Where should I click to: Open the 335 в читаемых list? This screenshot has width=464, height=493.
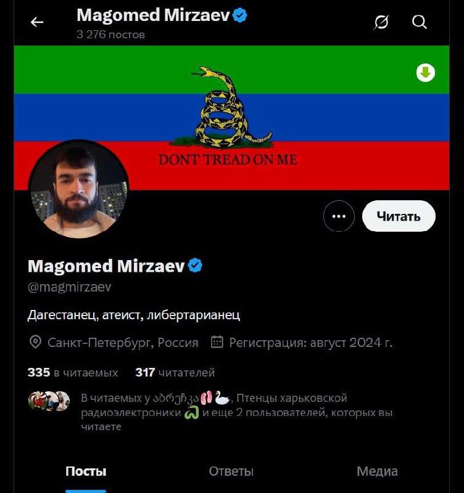[x=73, y=373]
